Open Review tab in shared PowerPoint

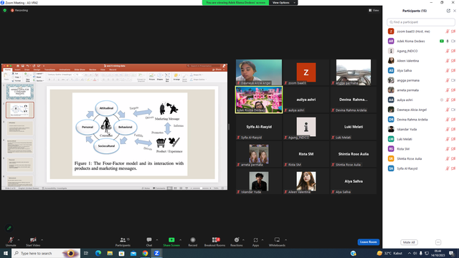(x=93, y=70)
